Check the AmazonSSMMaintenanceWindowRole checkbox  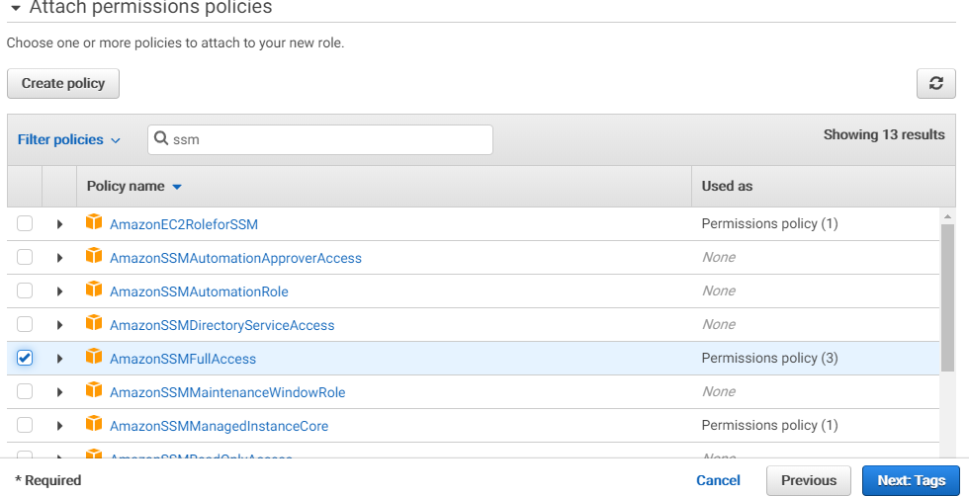click(25, 391)
